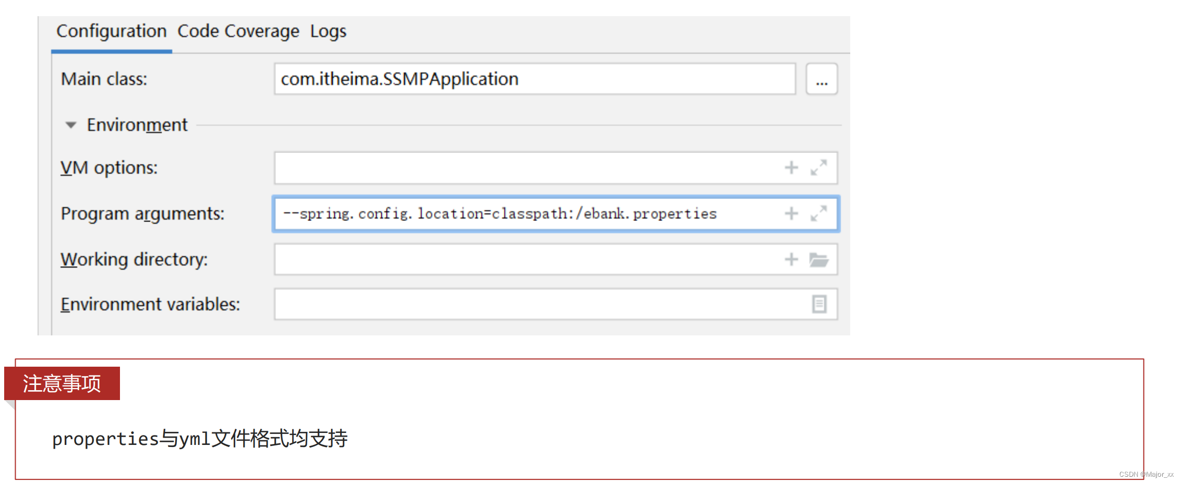Click the 'Working directory:' label

pos(134,260)
